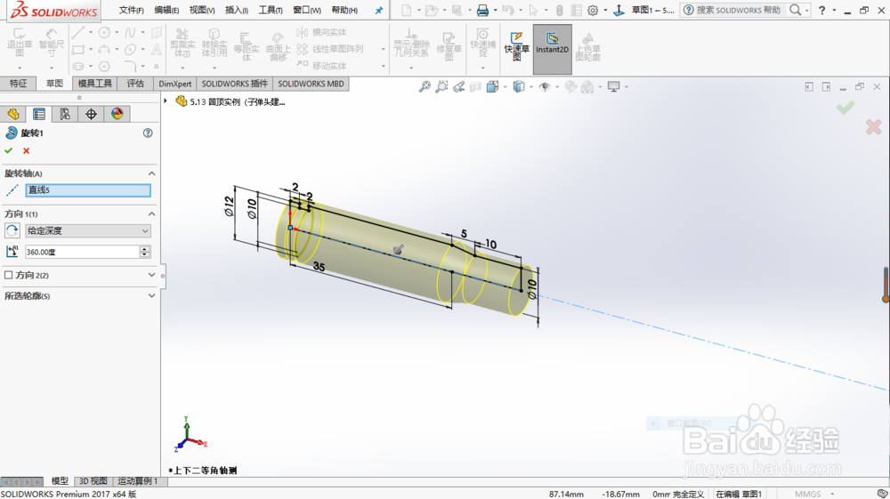Click the axis selection field 直线5
The width and height of the screenshot is (890, 499).
point(88,190)
